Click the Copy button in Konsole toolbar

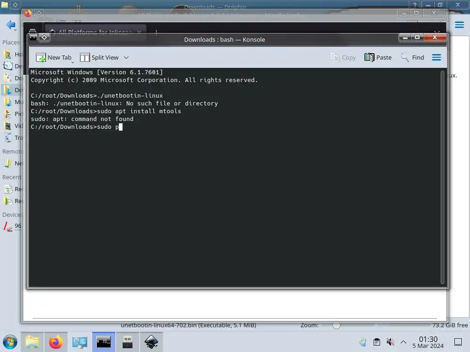[x=343, y=57]
